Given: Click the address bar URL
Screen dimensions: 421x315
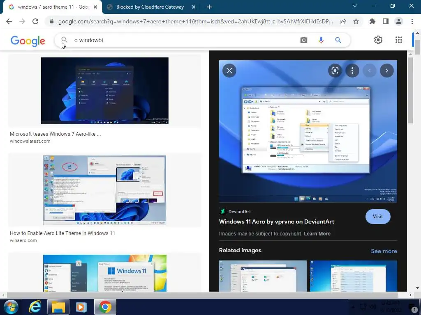Looking at the screenshot, I should (195, 21).
